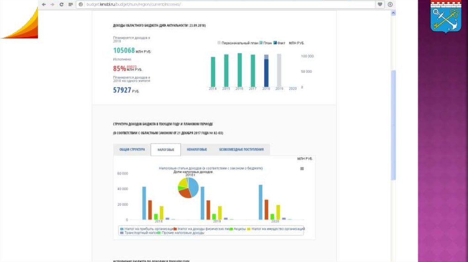Click the site info icon in address bar
The height and width of the screenshot is (262, 468).
(80, 4)
